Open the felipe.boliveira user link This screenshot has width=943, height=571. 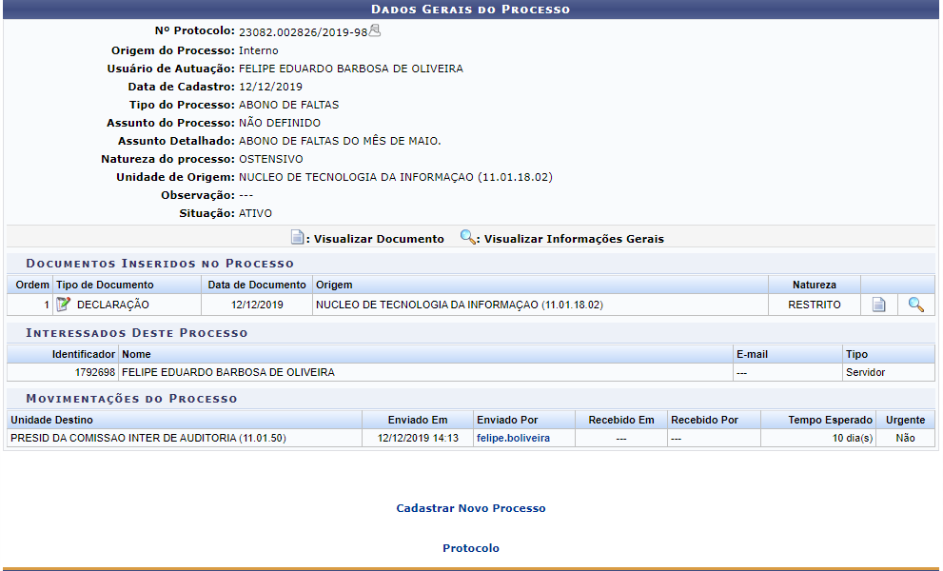coord(513,438)
